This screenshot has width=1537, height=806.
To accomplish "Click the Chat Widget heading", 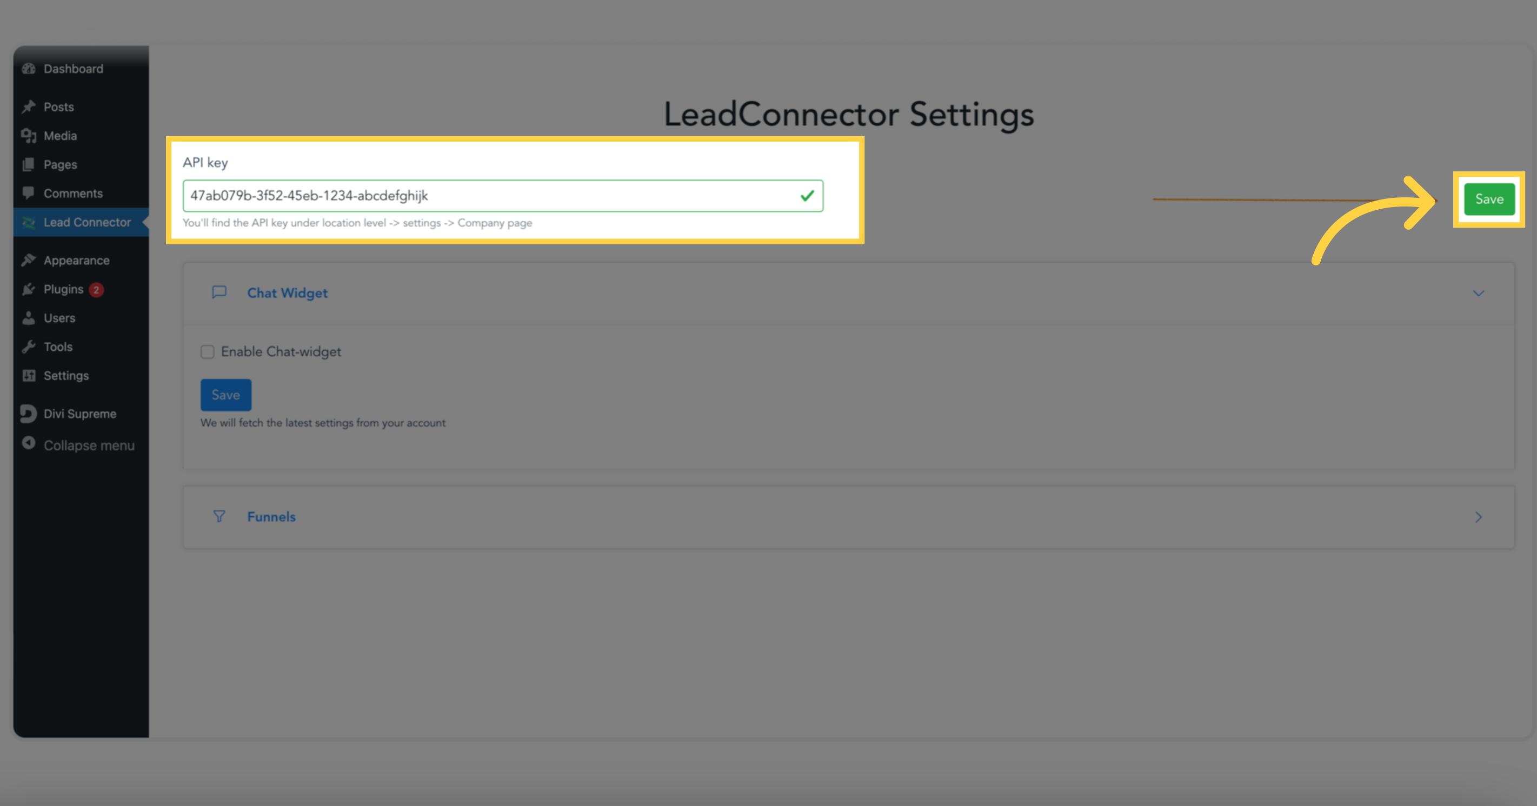I will point(288,293).
